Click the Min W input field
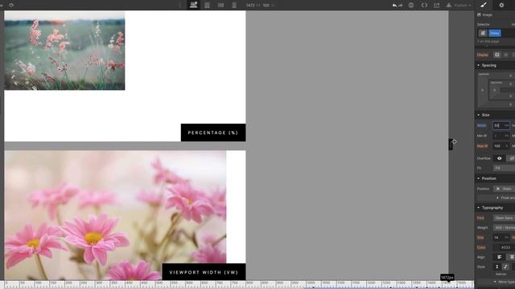515x289 pixels. click(x=501, y=136)
